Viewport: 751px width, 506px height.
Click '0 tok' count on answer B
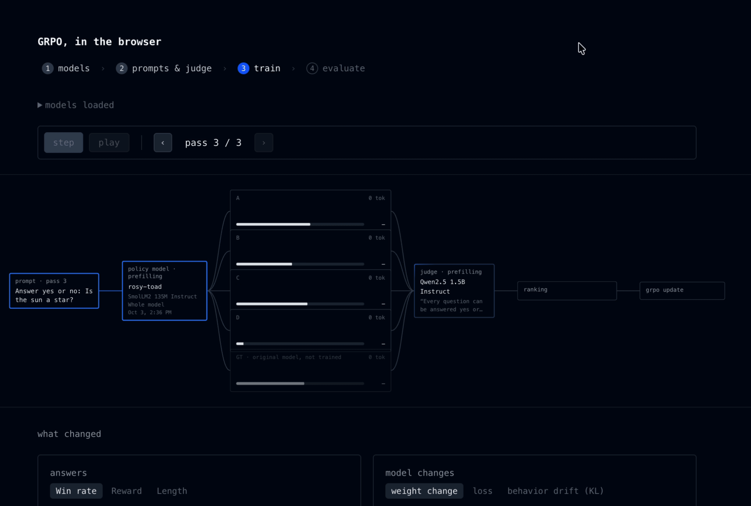377,238
